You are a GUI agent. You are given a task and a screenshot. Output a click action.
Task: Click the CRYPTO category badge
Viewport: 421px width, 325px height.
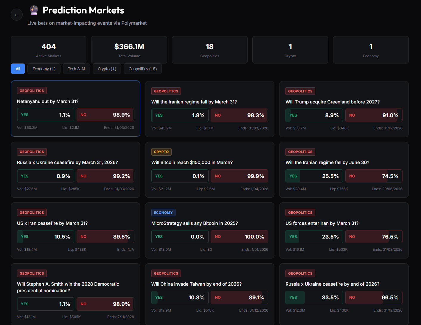[161, 152]
